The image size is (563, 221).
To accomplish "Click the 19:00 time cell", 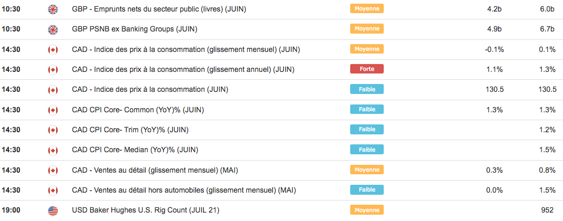I will 11,211.
